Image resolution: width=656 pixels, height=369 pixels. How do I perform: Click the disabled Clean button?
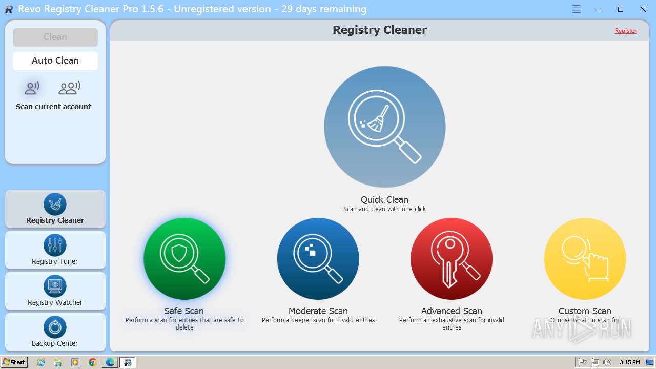[x=55, y=37]
